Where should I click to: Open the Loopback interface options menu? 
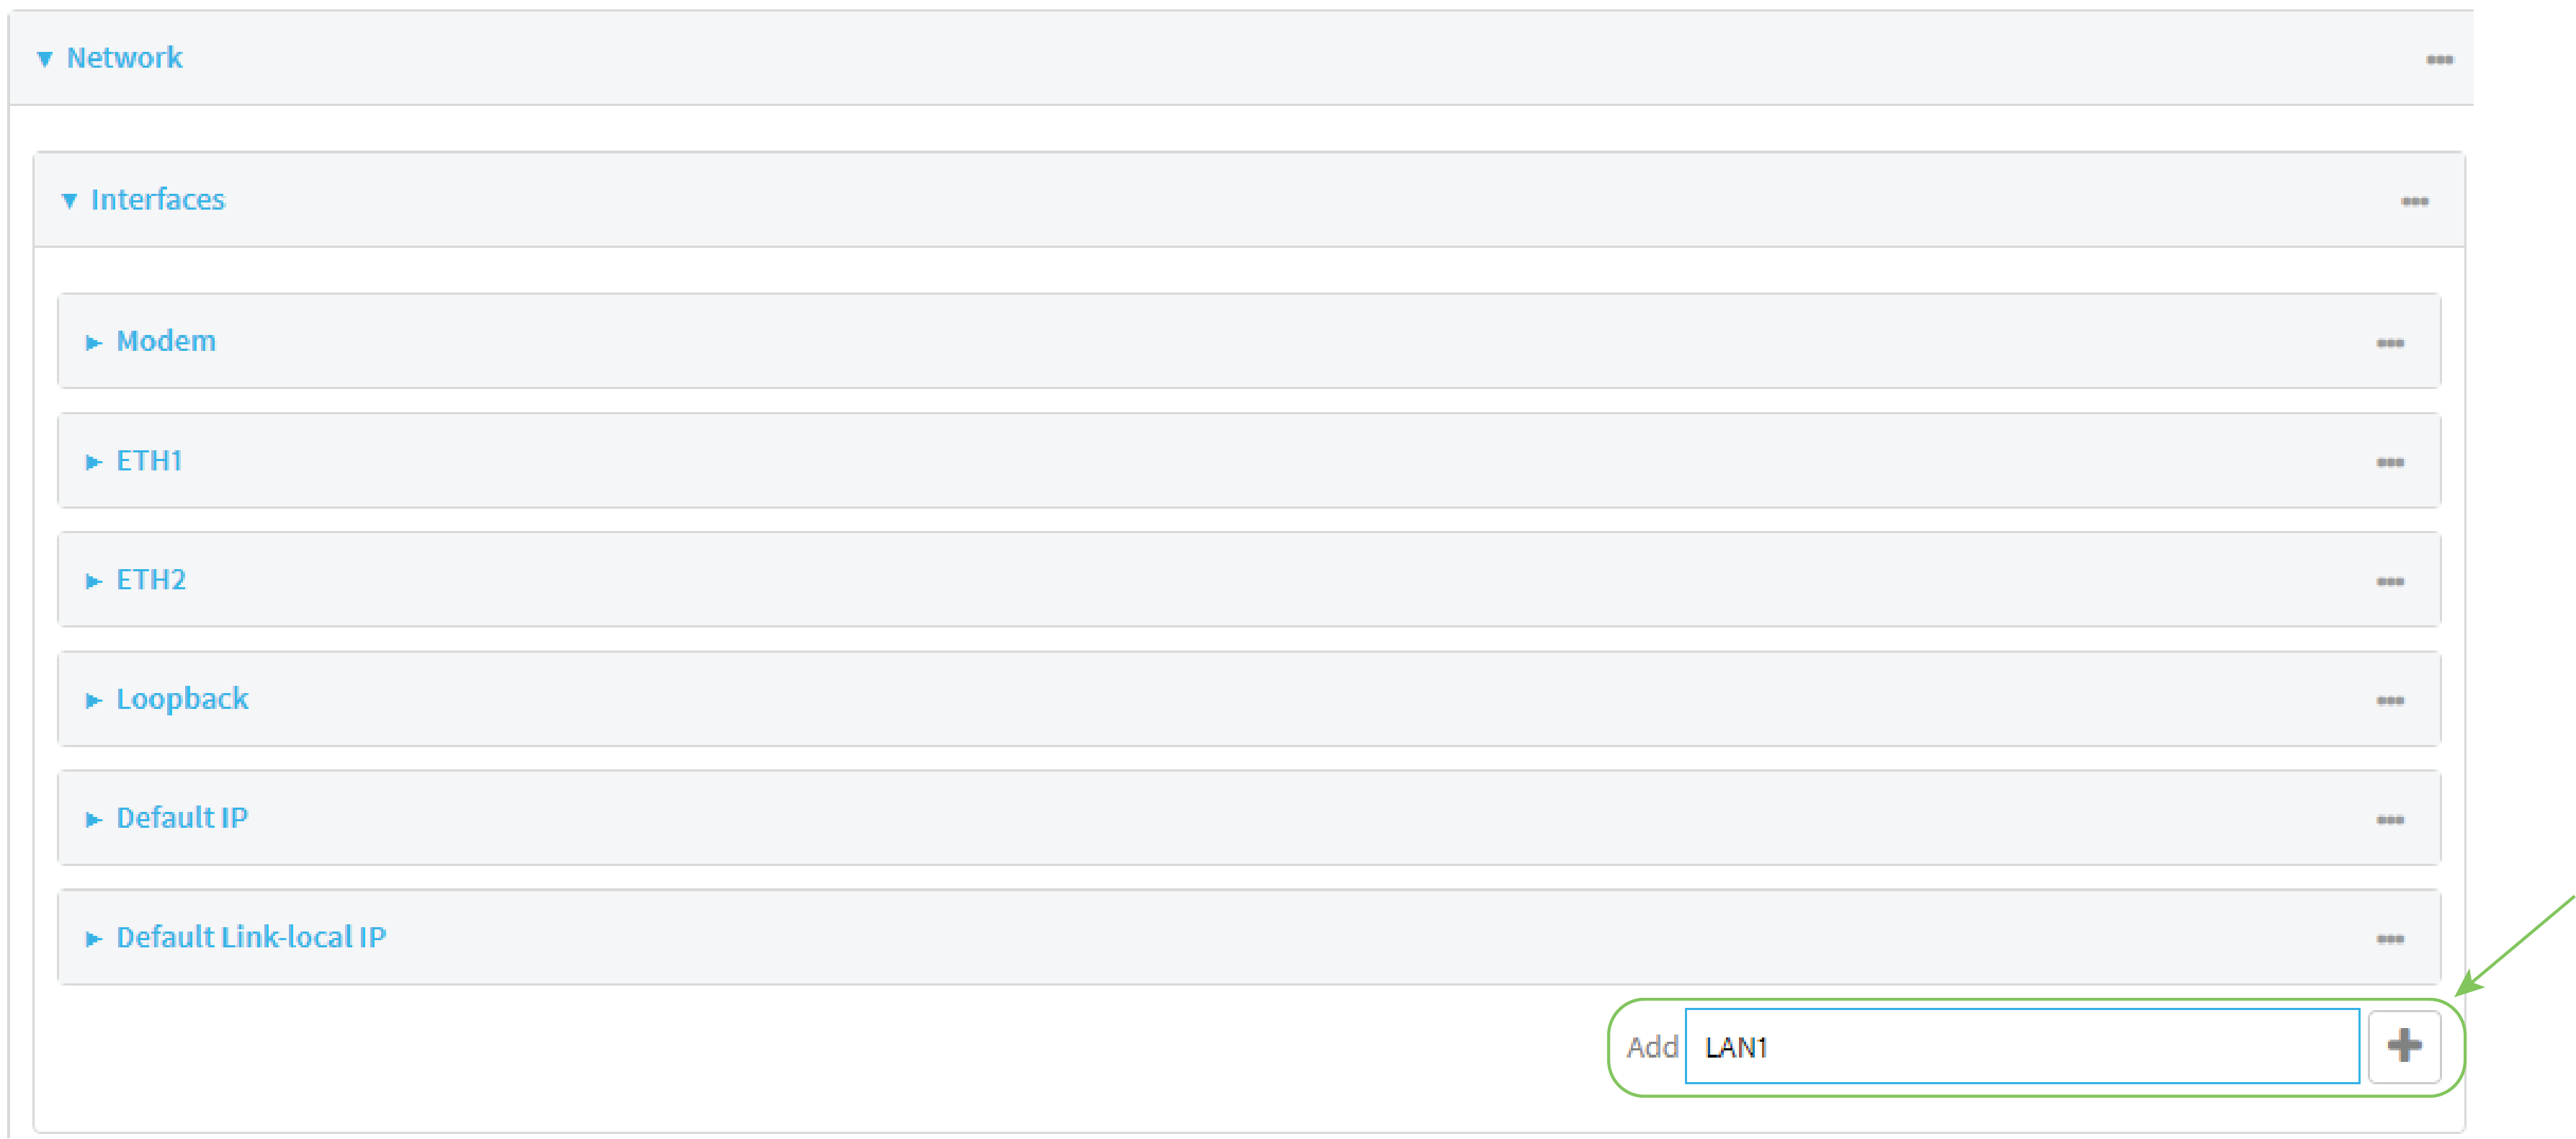[2391, 699]
